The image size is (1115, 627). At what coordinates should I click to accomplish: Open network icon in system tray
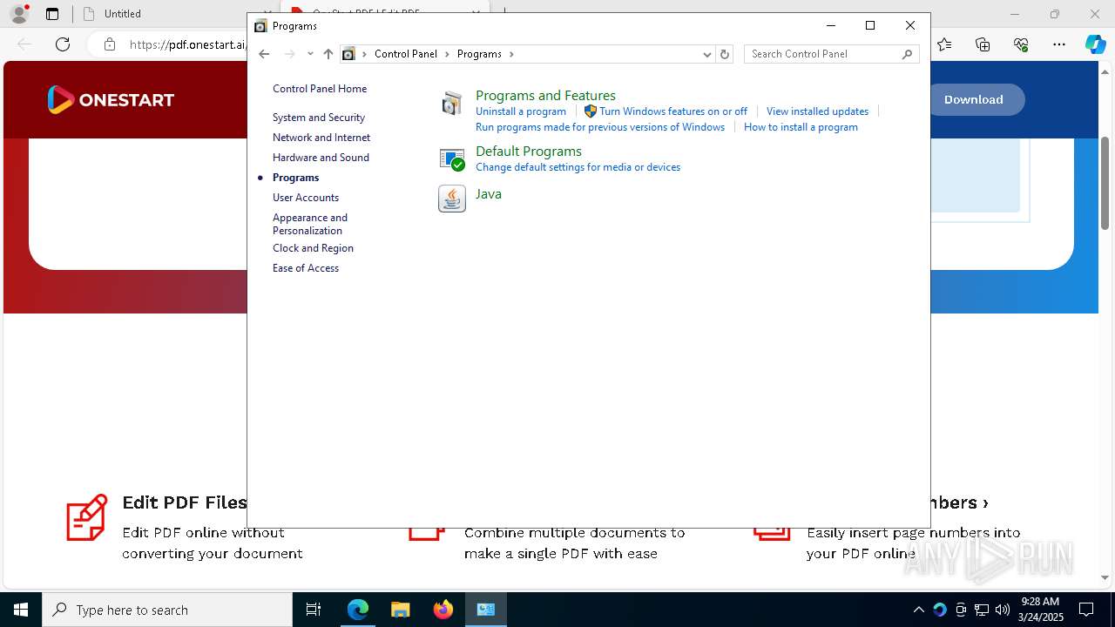982,610
